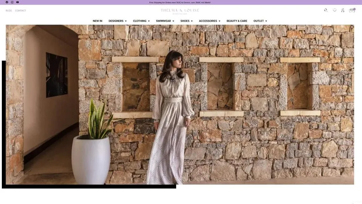Go to the Blog page
Image resolution: width=362 pixels, height=204 pixels.
[9, 11]
